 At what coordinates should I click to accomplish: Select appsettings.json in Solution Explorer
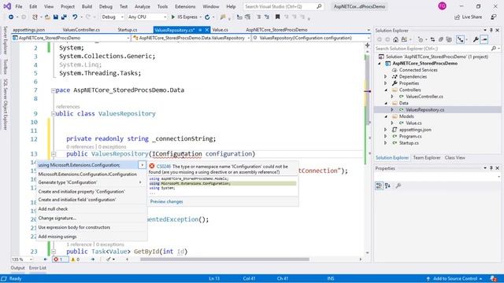point(415,130)
